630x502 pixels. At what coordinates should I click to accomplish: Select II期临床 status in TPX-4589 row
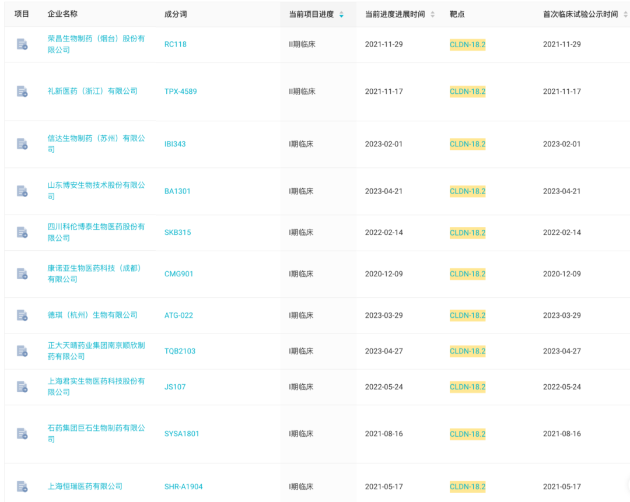click(x=302, y=92)
